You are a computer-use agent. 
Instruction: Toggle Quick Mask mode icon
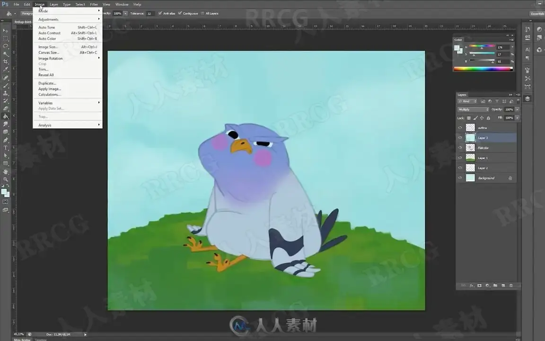tap(6, 202)
